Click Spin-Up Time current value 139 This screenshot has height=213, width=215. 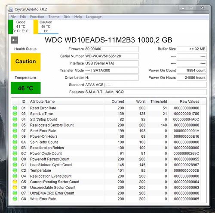click(121, 114)
